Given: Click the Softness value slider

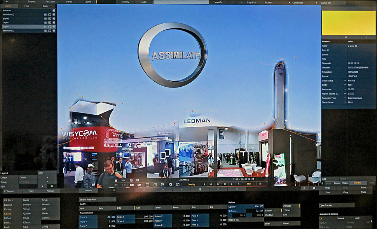Looking at the screenshot, I should 246,211.
